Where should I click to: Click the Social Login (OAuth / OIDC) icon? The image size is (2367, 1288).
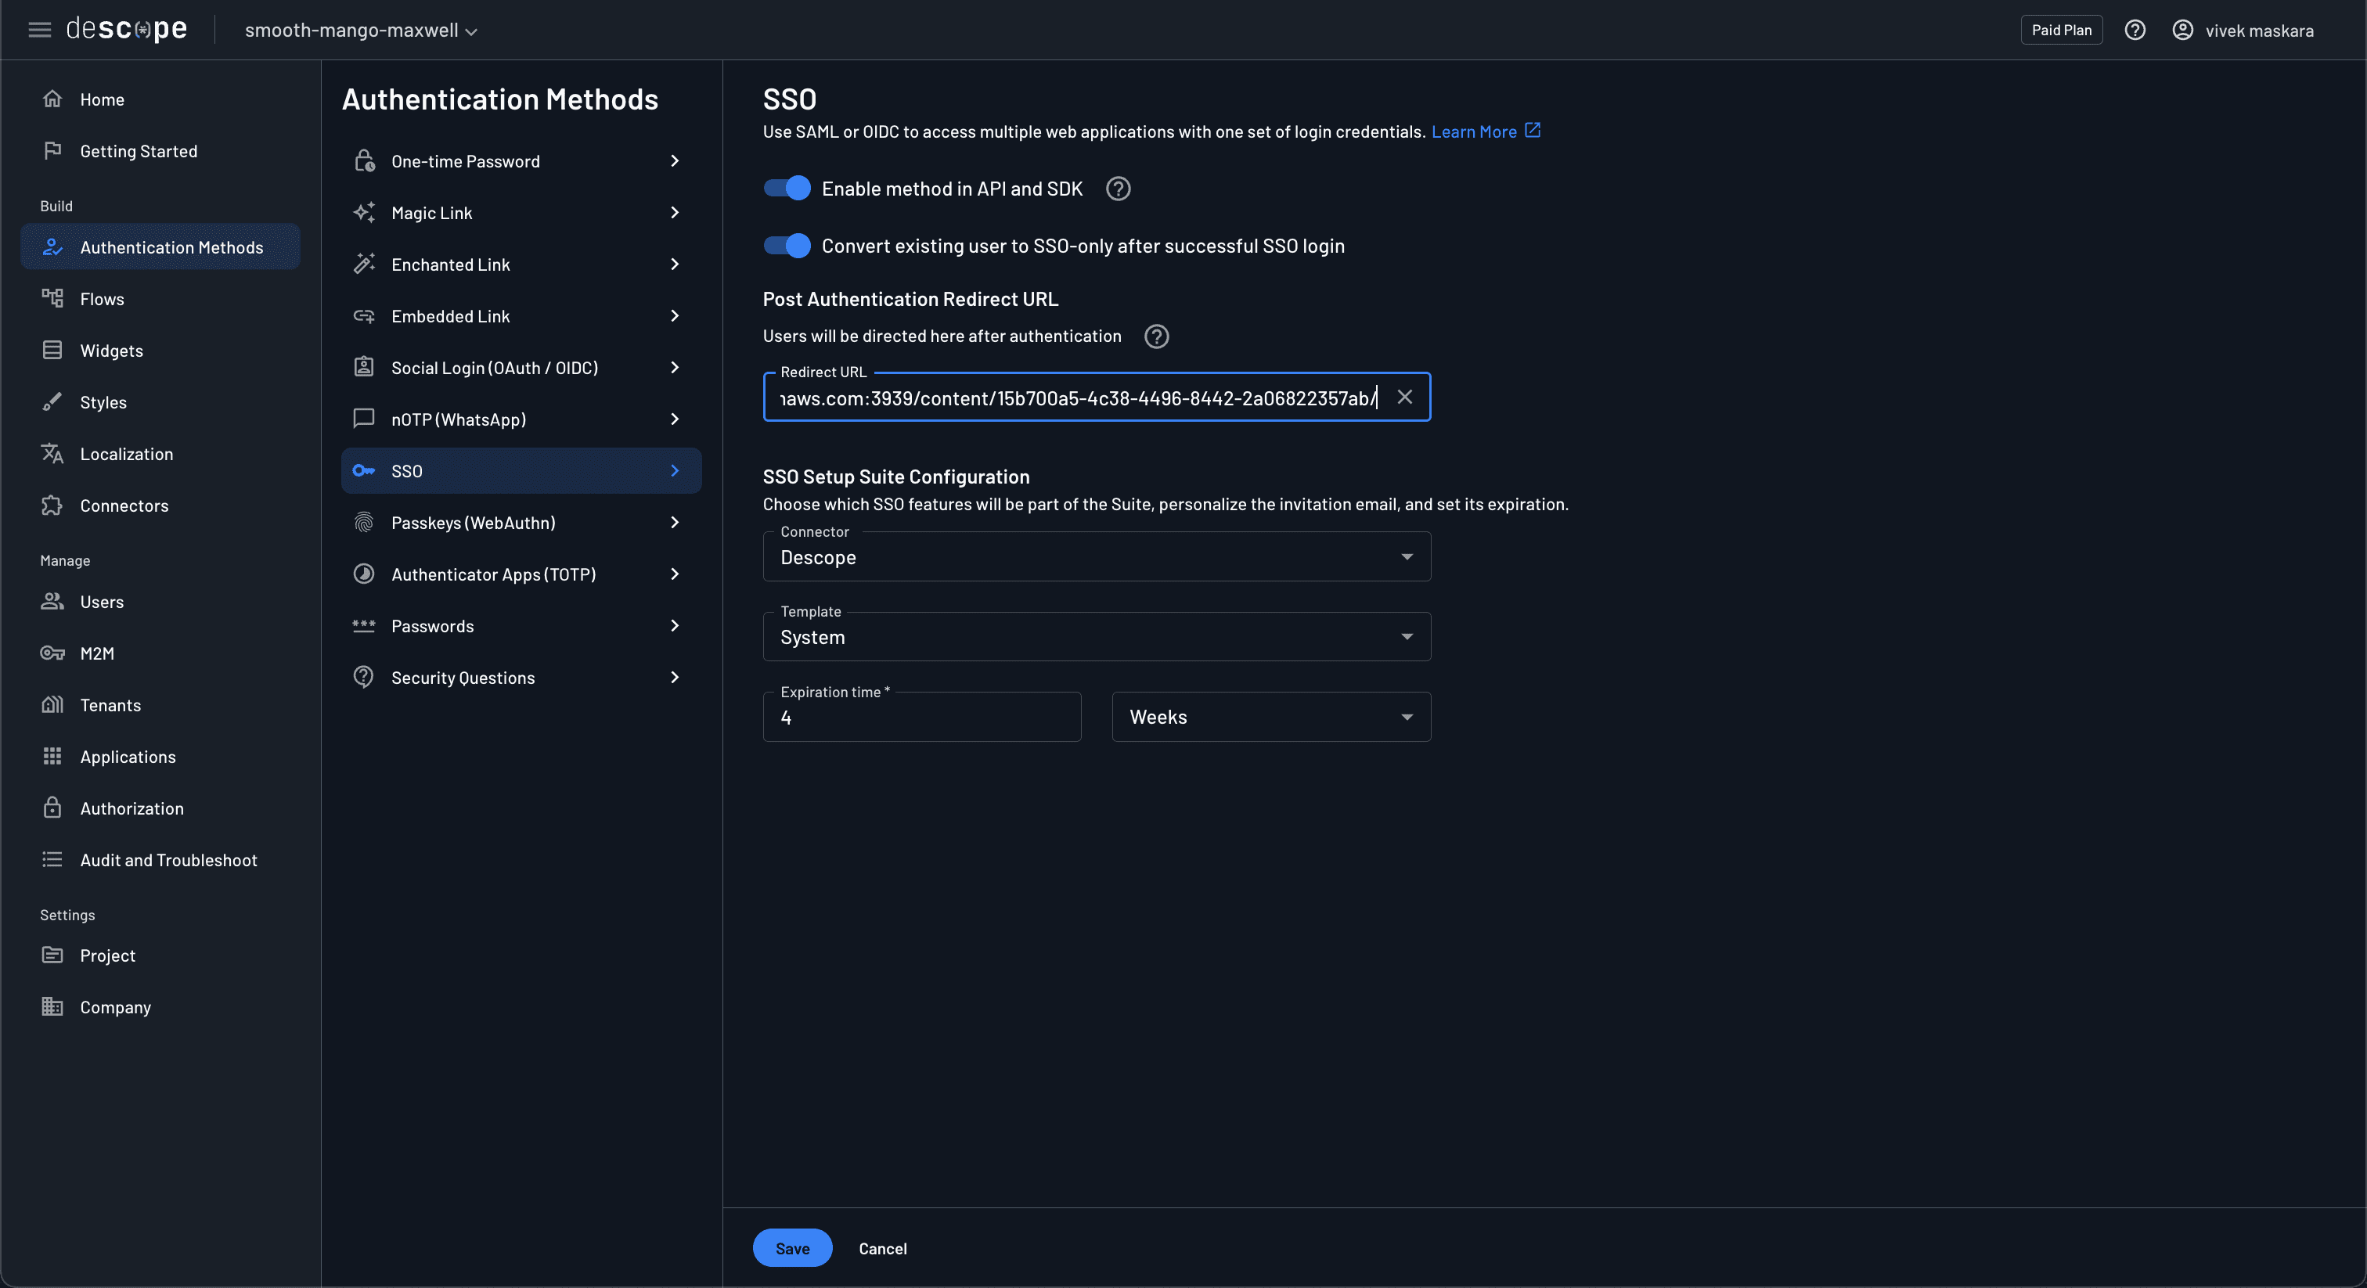point(364,368)
